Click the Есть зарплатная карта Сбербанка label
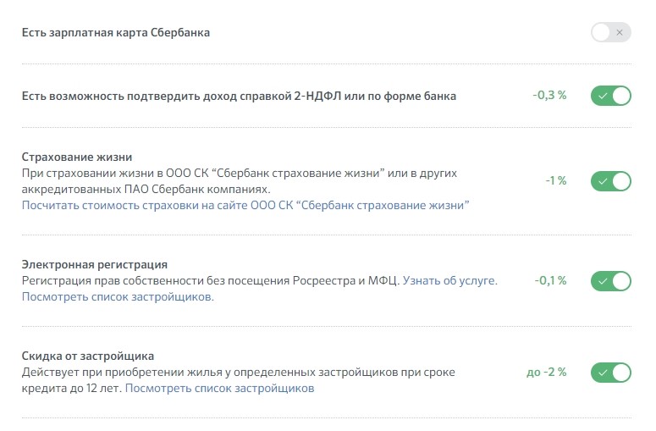656x431 pixels. pos(116,33)
